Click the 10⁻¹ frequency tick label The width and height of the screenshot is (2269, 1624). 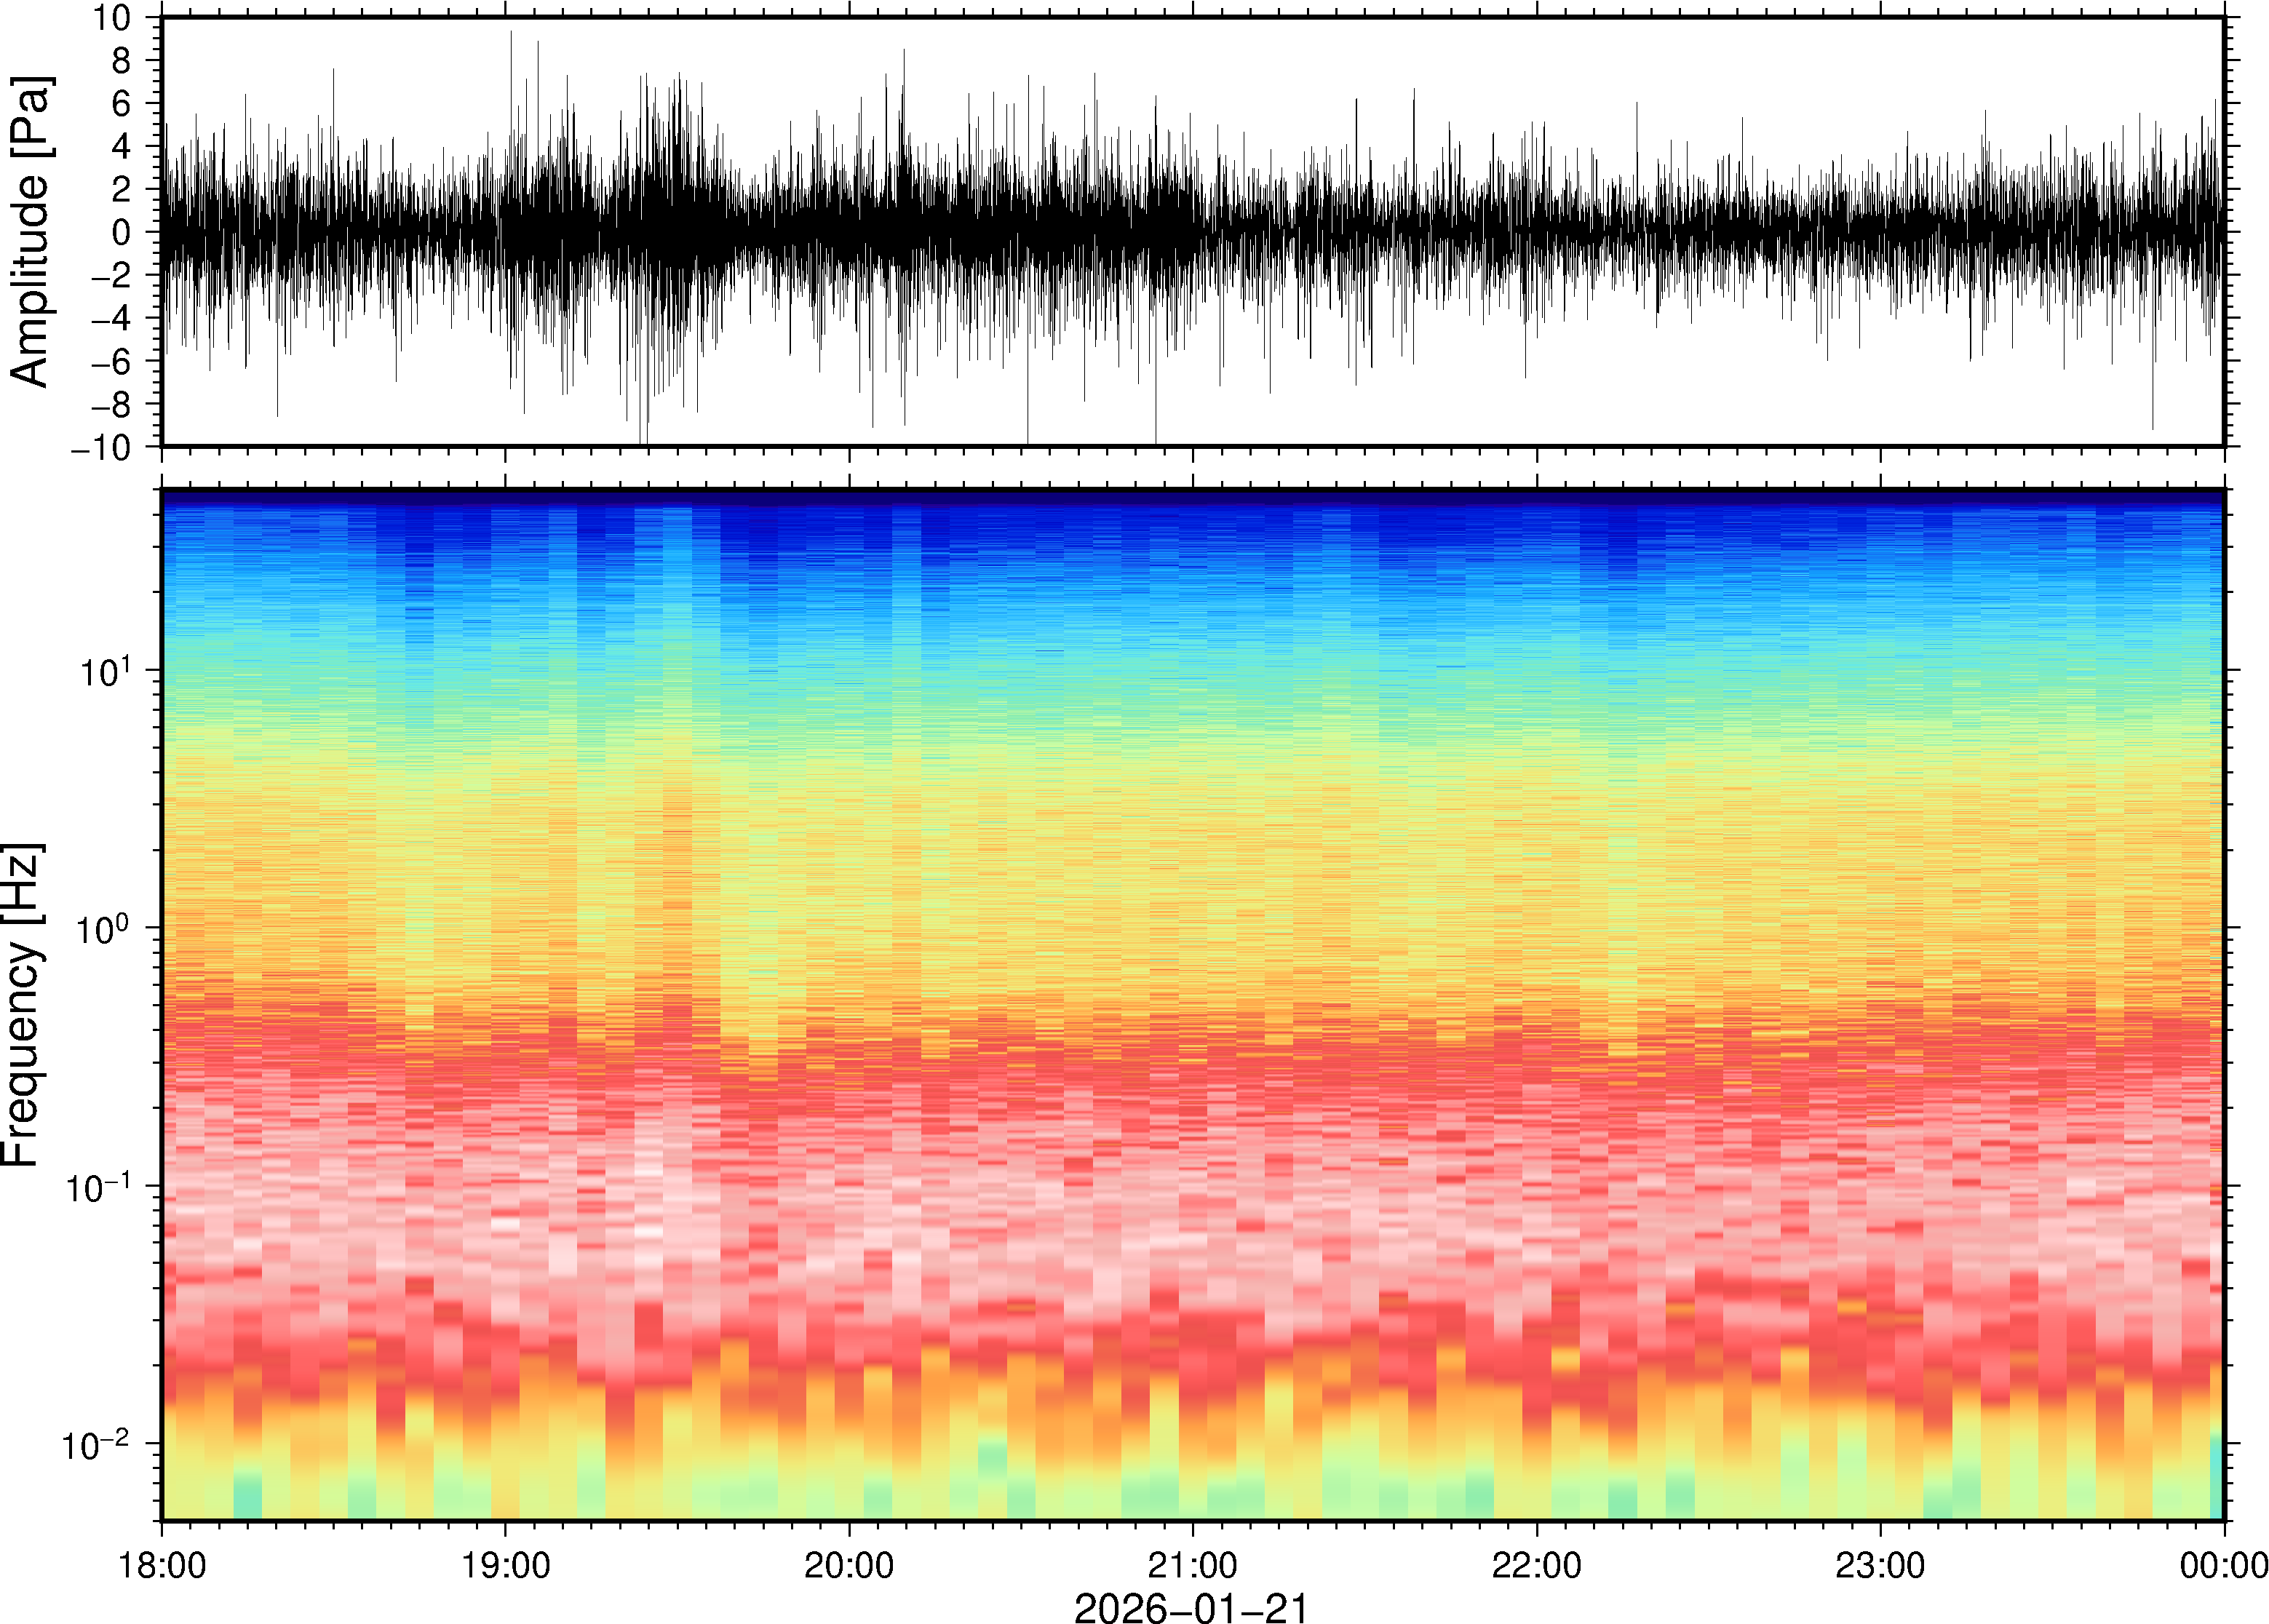pyautogui.click(x=100, y=1187)
